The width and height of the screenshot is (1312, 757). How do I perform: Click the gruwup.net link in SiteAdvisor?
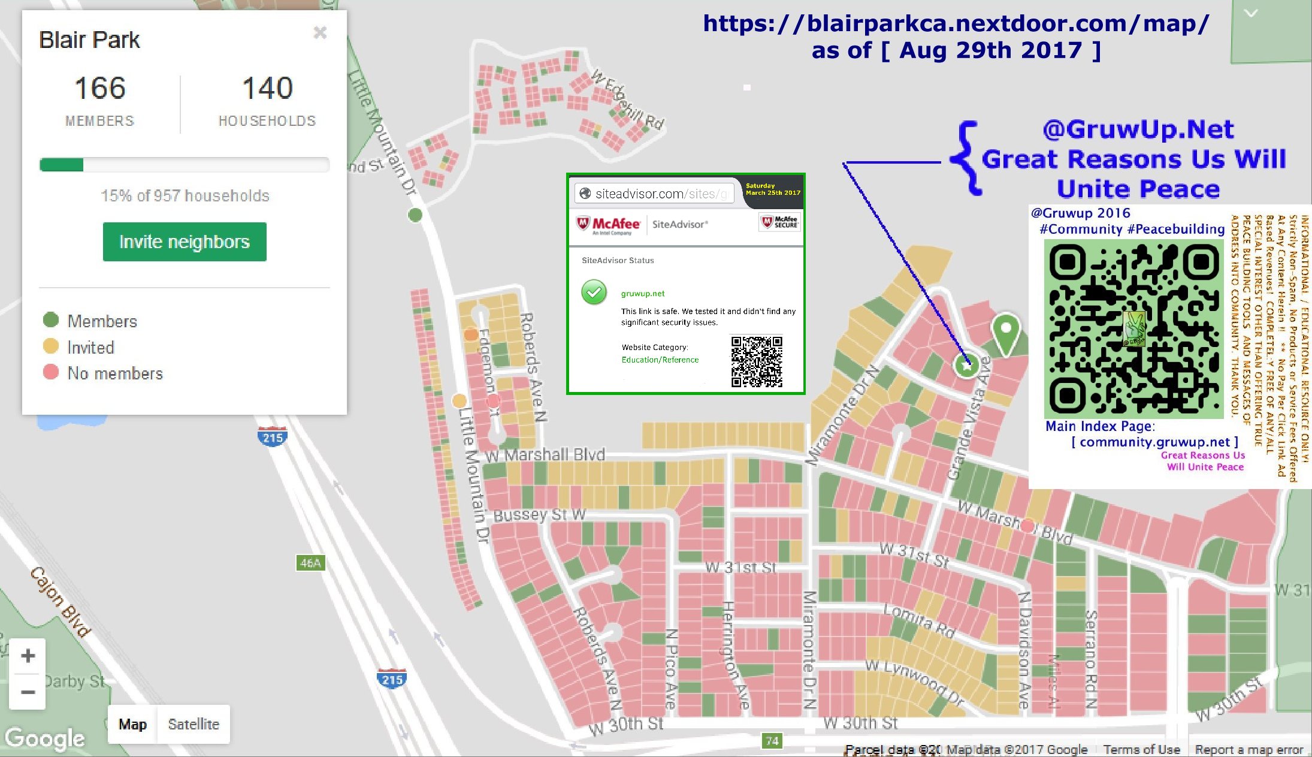coord(643,293)
